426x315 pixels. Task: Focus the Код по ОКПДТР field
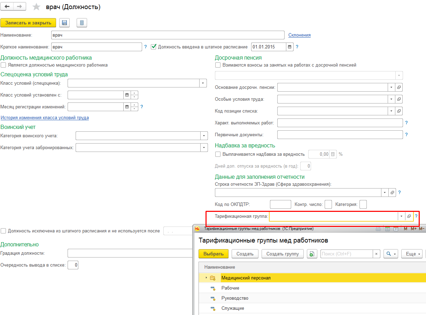pos(280,205)
